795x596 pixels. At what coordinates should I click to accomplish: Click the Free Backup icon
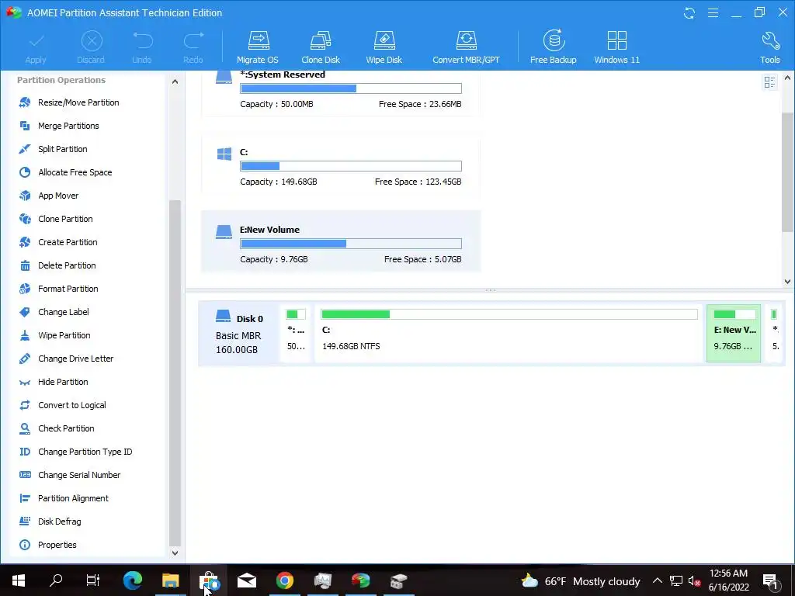click(553, 47)
